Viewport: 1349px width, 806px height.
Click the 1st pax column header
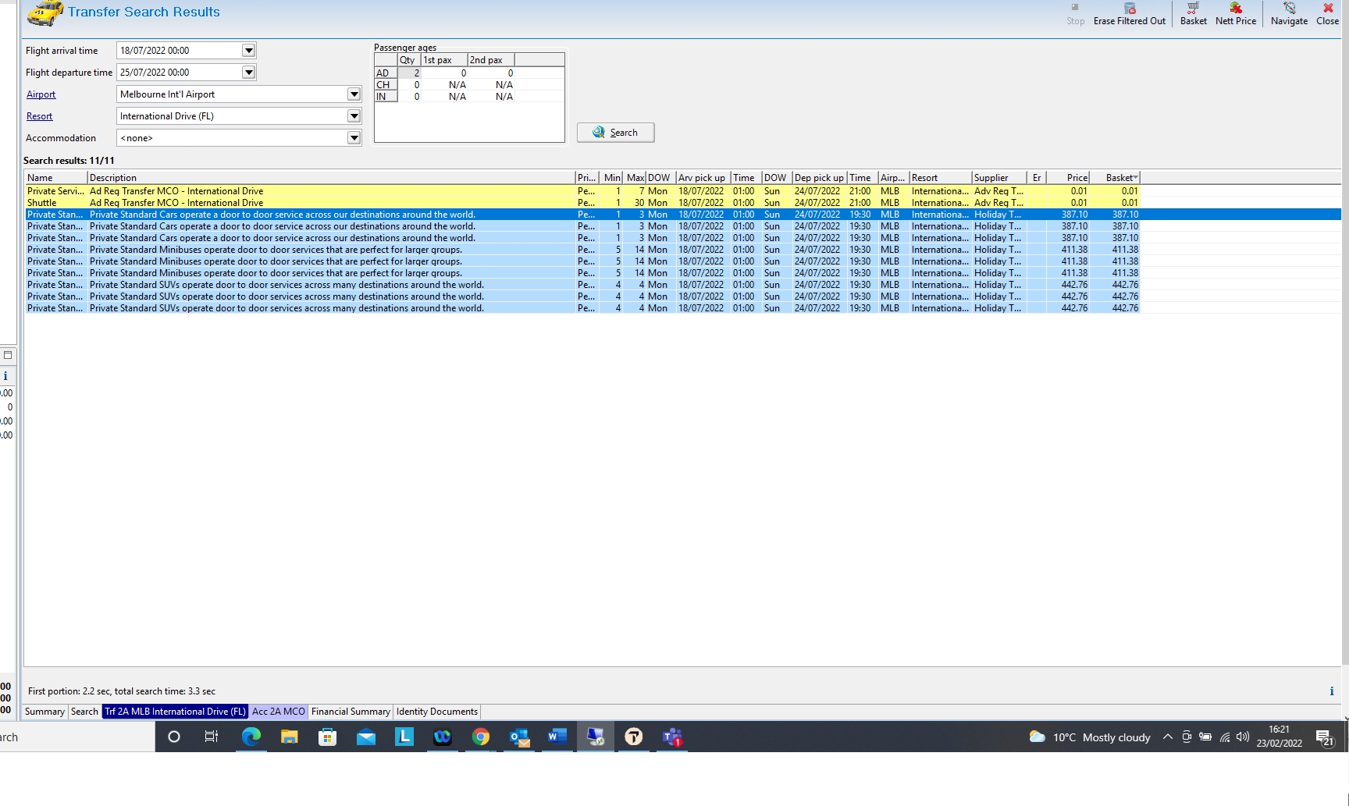444,60
